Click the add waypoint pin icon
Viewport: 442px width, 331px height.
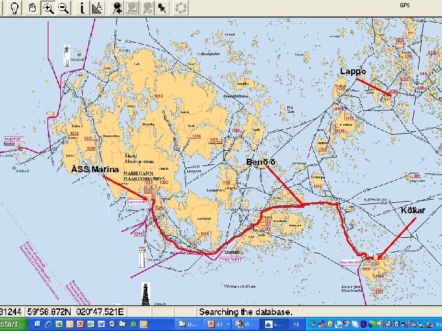(117, 8)
